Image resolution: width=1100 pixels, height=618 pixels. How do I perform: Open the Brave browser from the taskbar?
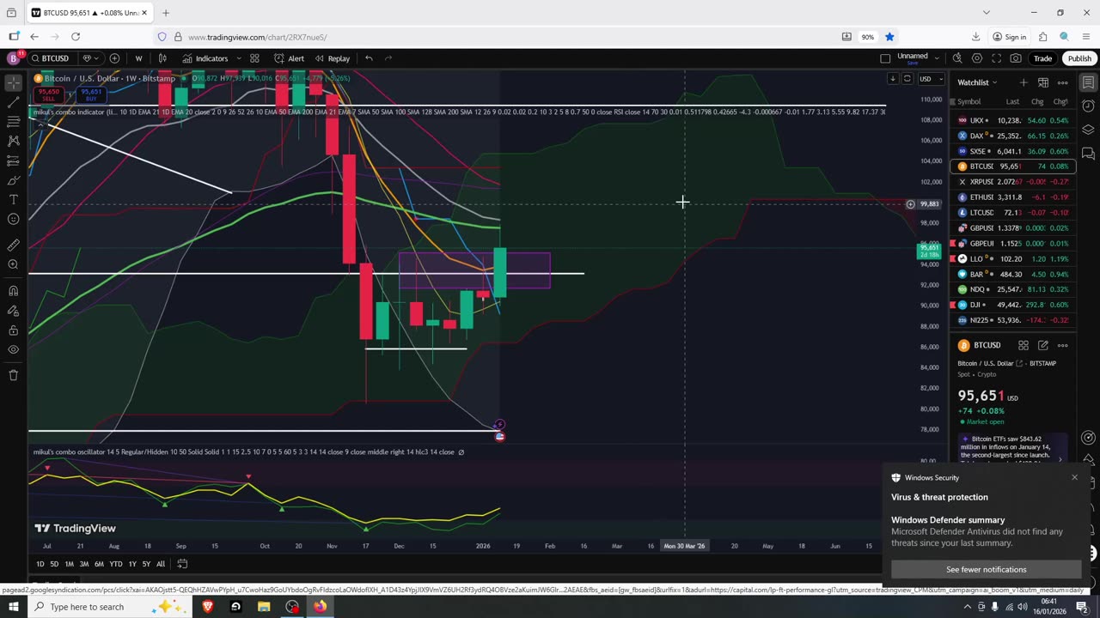[x=207, y=607]
